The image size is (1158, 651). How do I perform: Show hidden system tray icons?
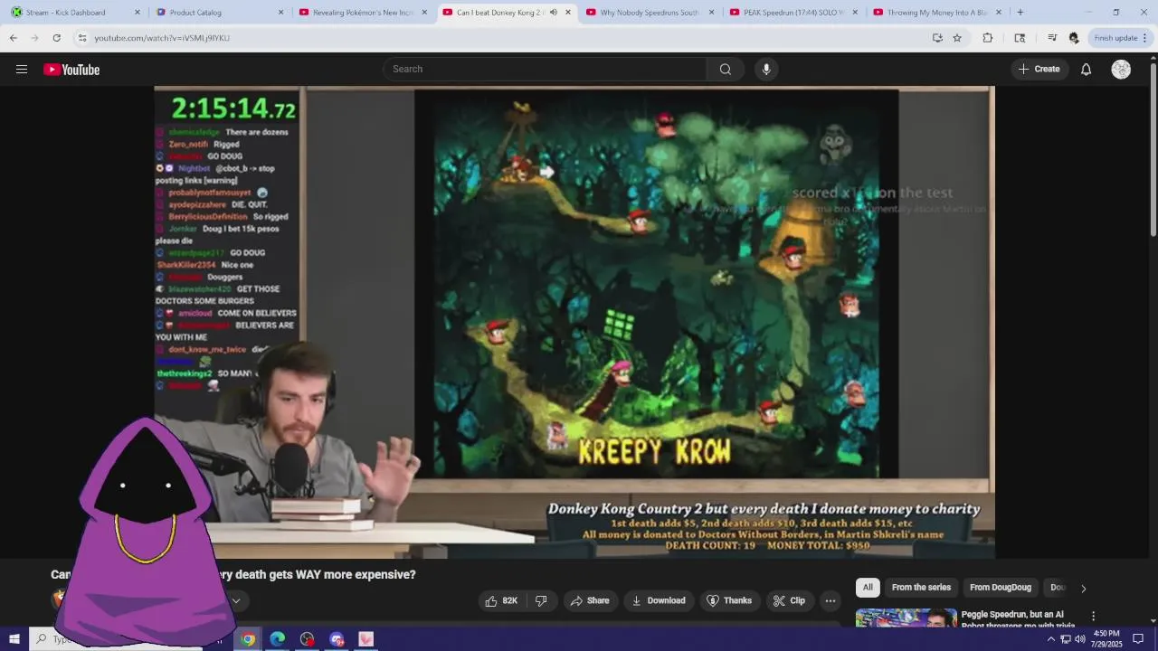(x=1050, y=639)
